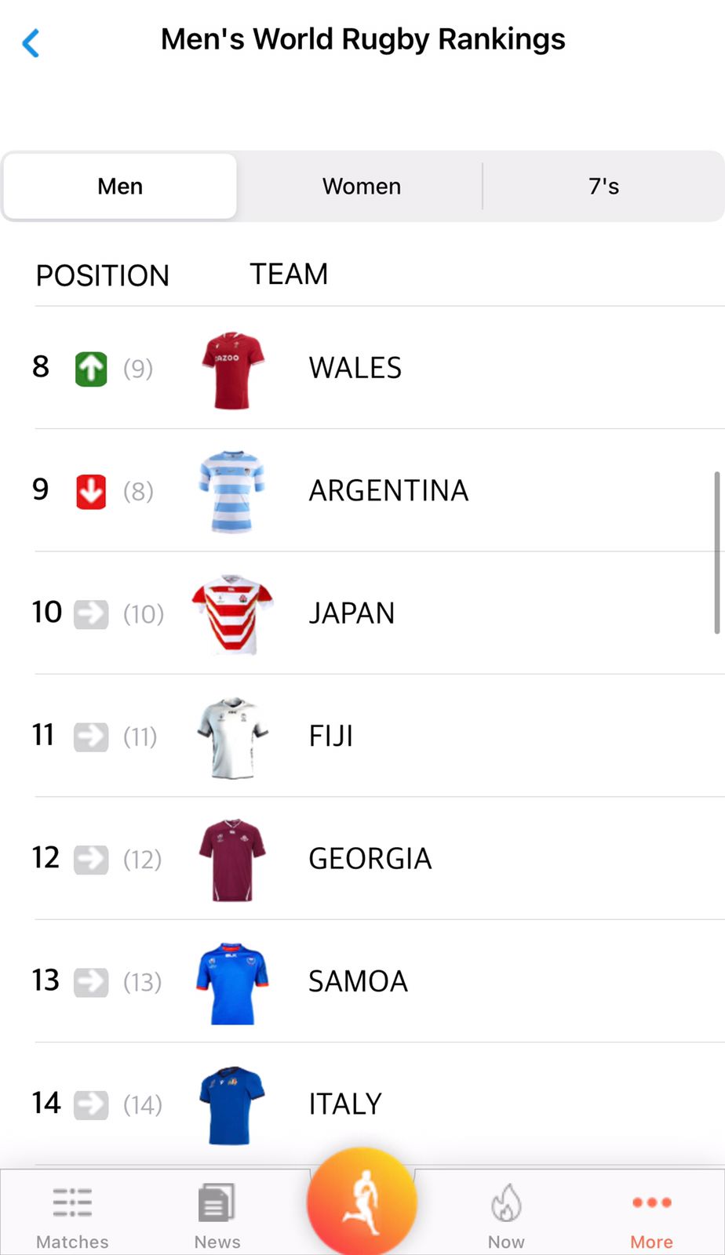Tap the Japan striped jersey image
This screenshot has width=725, height=1255.
[x=232, y=613]
